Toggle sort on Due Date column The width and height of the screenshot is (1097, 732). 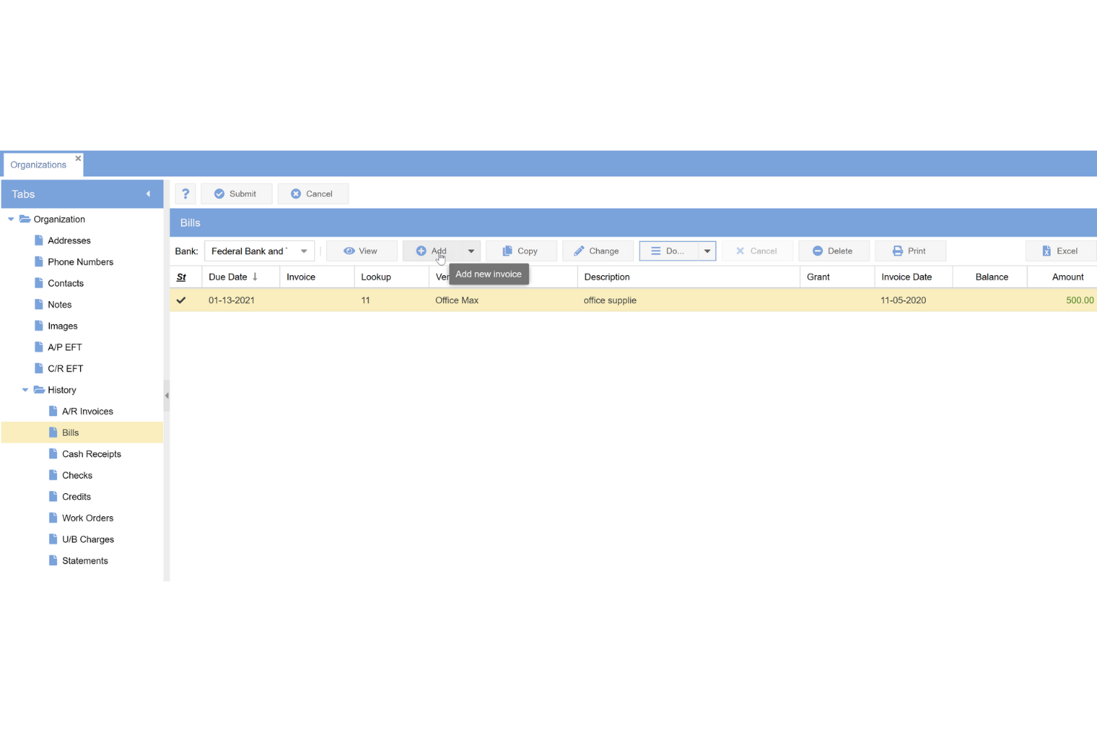tap(233, 277)
